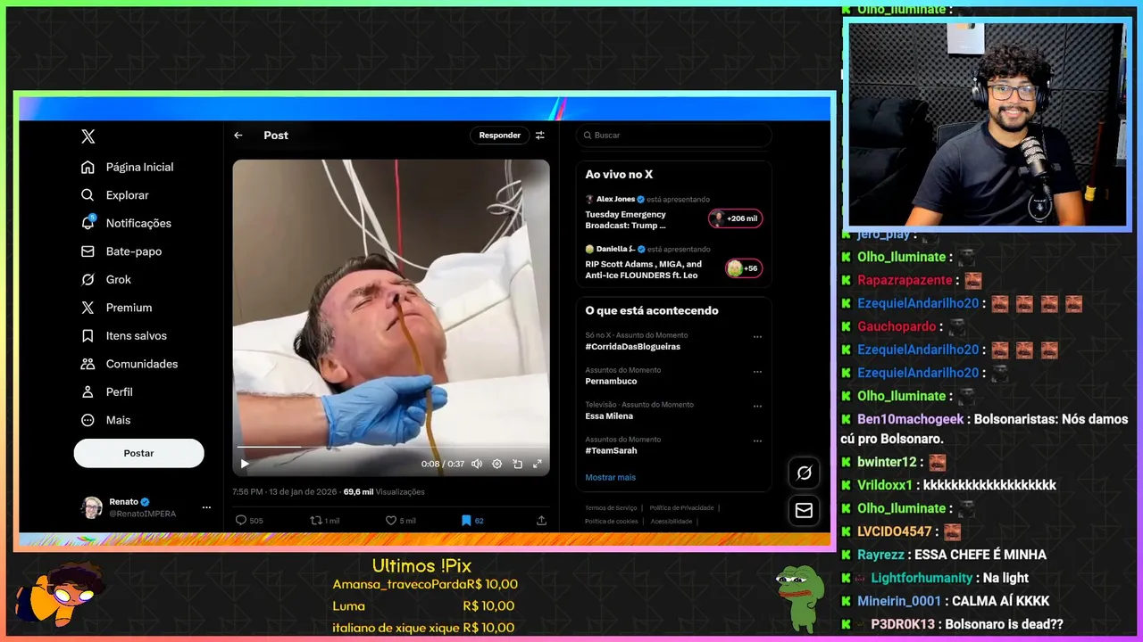
Task: Click chat user P3DR0K13
Action: click(x=904, y=624)
